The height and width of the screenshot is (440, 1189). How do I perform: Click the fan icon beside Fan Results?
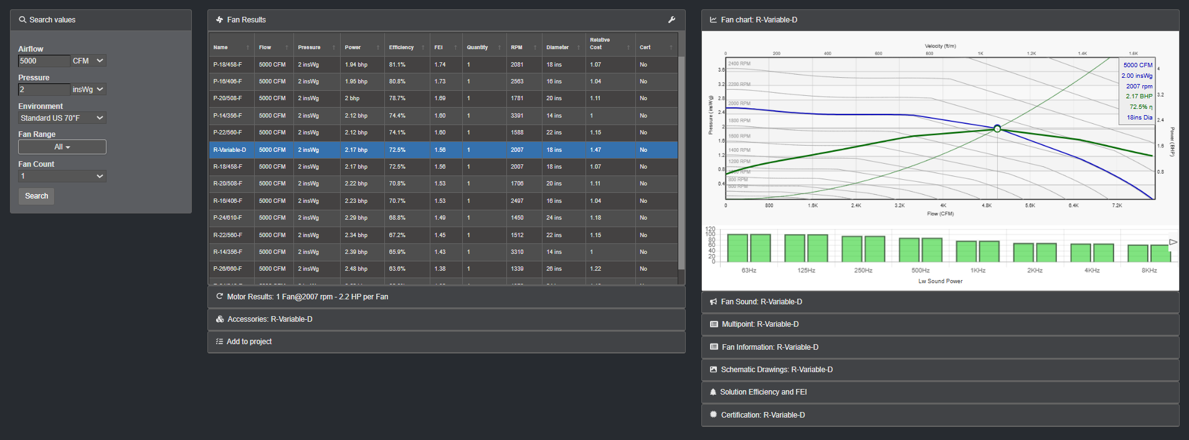(219, 20)
